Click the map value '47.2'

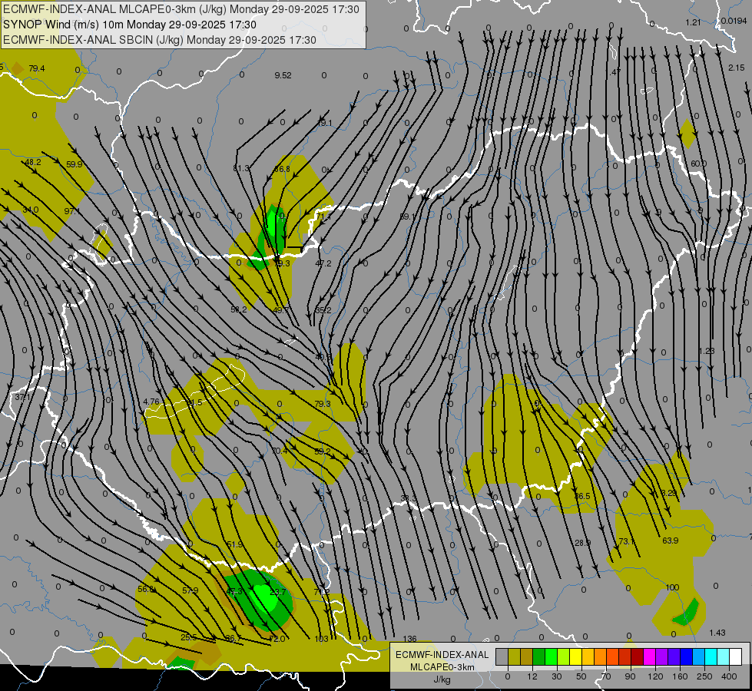point(323,263)
